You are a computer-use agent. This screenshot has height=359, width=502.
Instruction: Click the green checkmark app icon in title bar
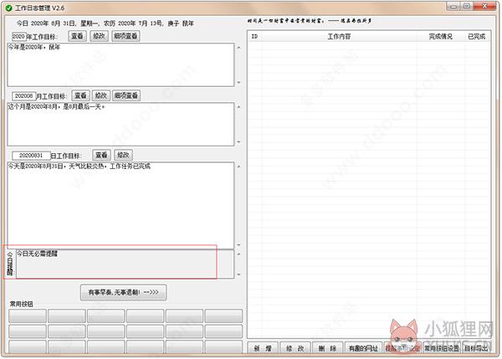(x=9, y=8)
